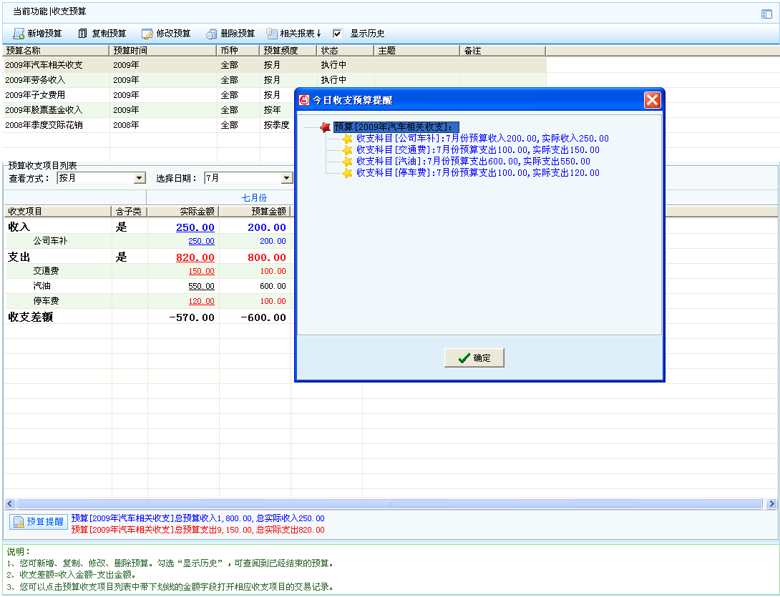Close the 今日收支预算提醒 dialog
The height and width of the screenshot is (597, 780).
point(652,100)
